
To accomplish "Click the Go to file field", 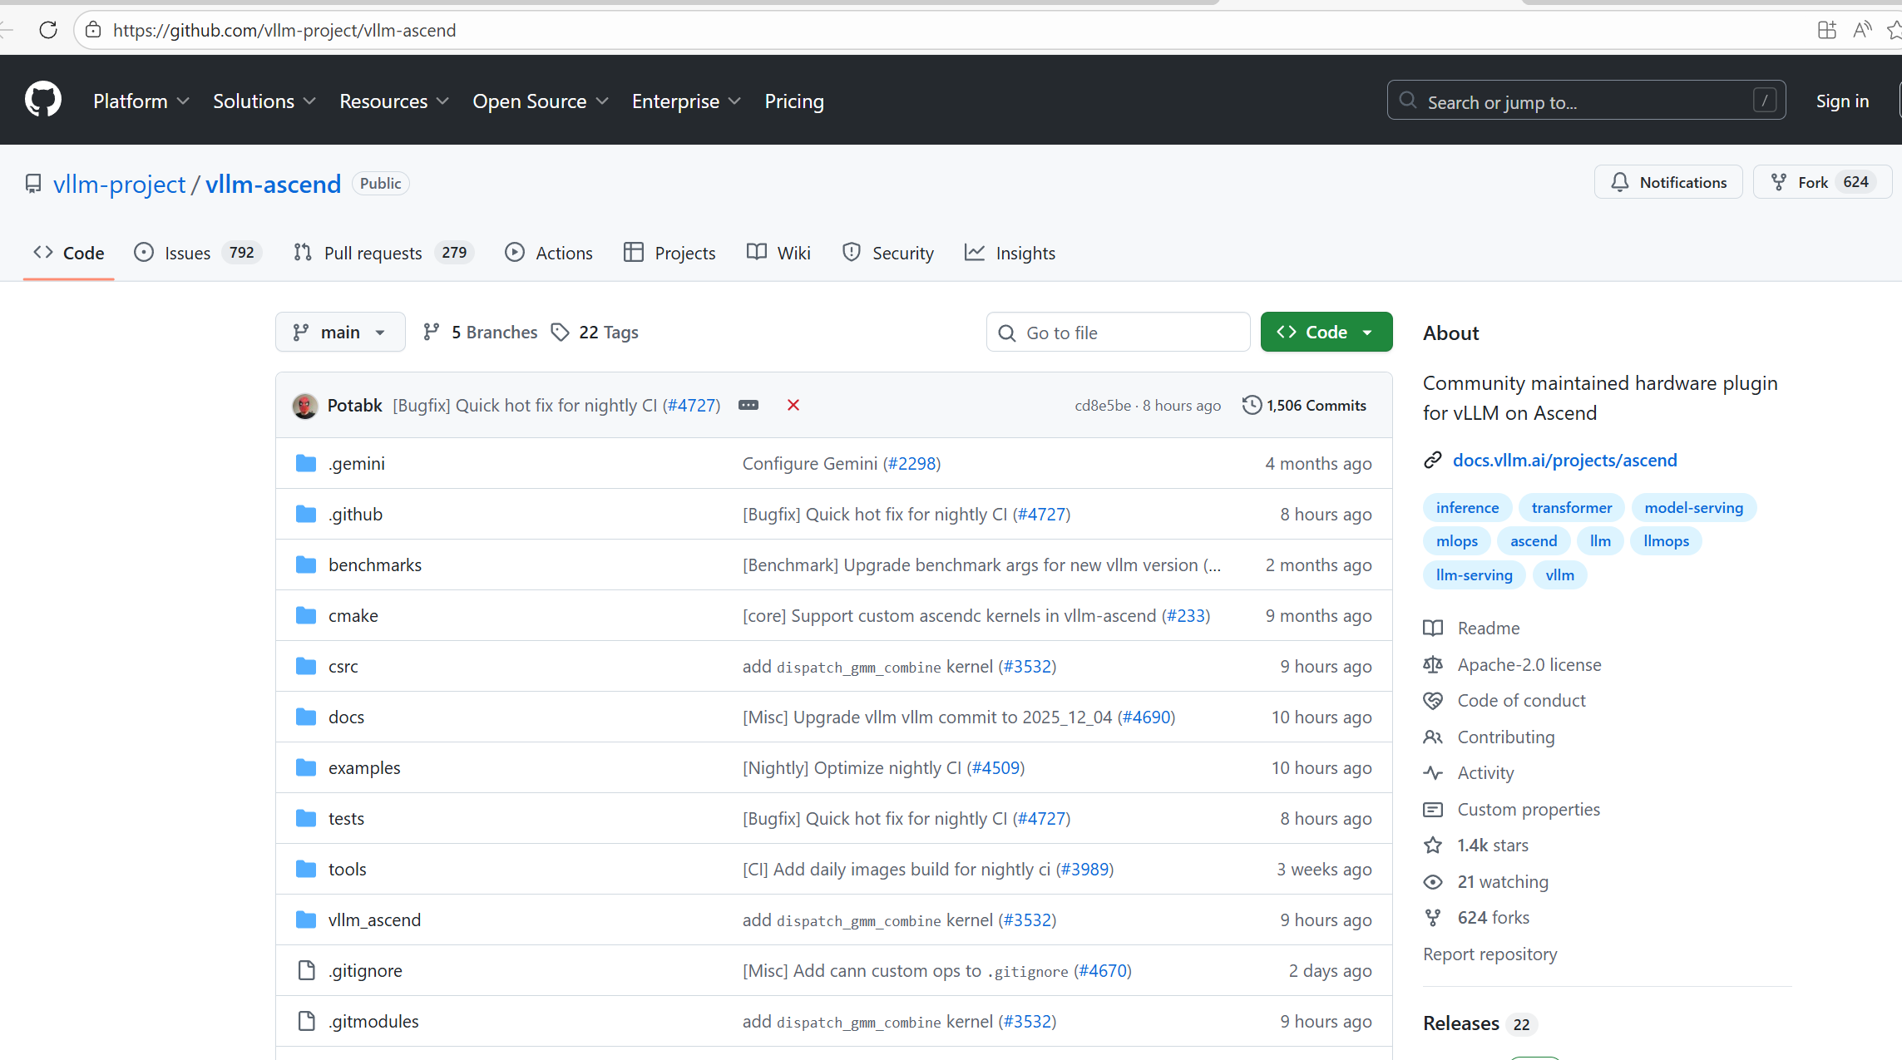I will tap(1118, 333).
